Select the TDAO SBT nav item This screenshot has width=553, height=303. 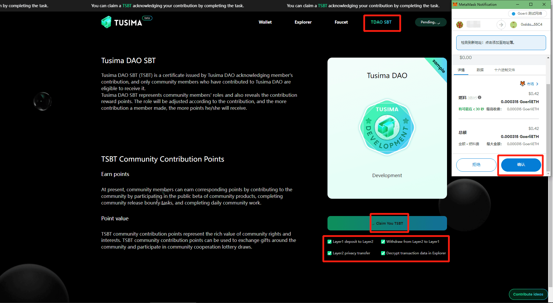tap(381, 22)
